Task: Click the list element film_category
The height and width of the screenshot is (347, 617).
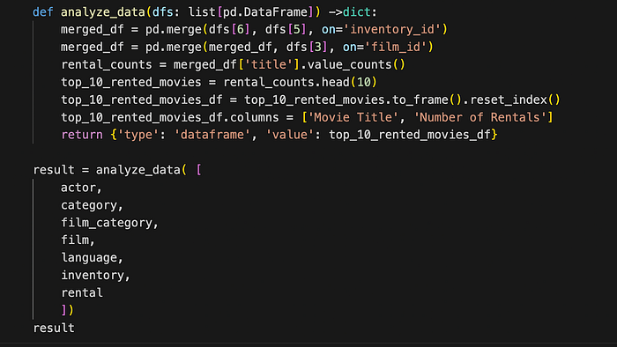Action: (x=107, y=223)
